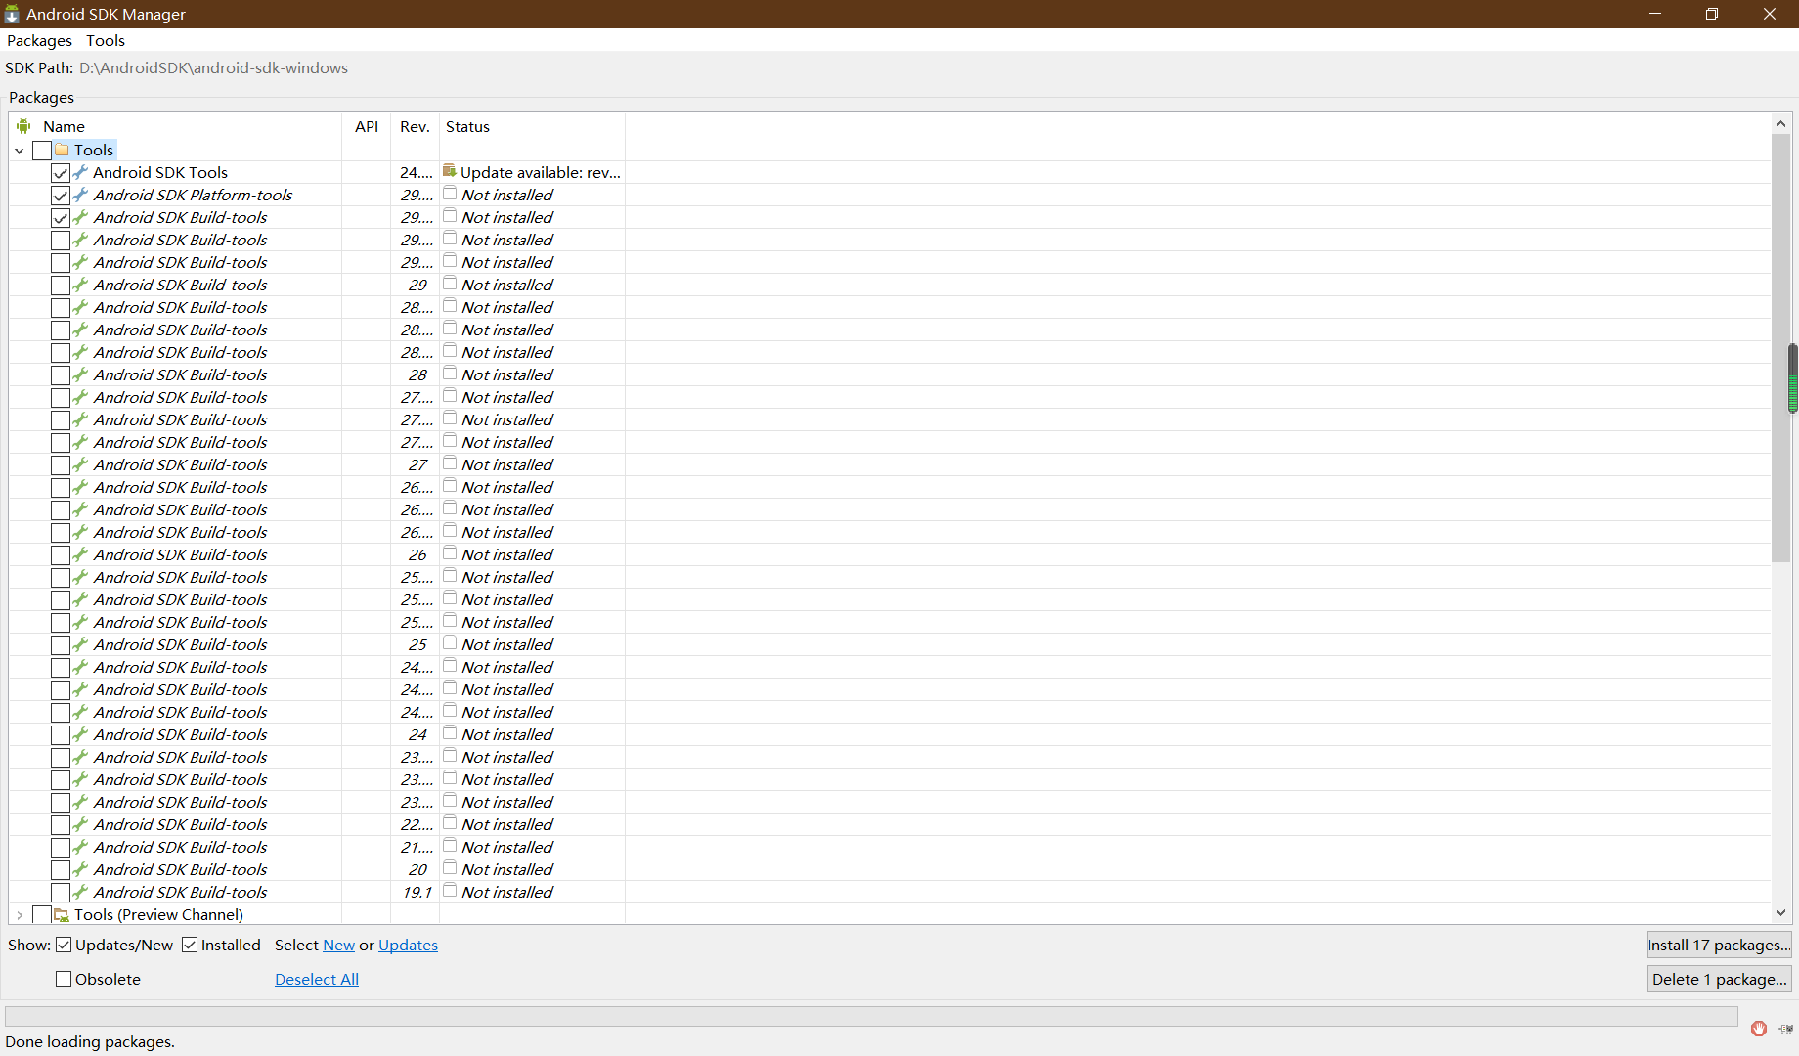Uncheck the Android SDK Tools checkbox
Screen dimensions: 1799x1056
click(61, 173)
